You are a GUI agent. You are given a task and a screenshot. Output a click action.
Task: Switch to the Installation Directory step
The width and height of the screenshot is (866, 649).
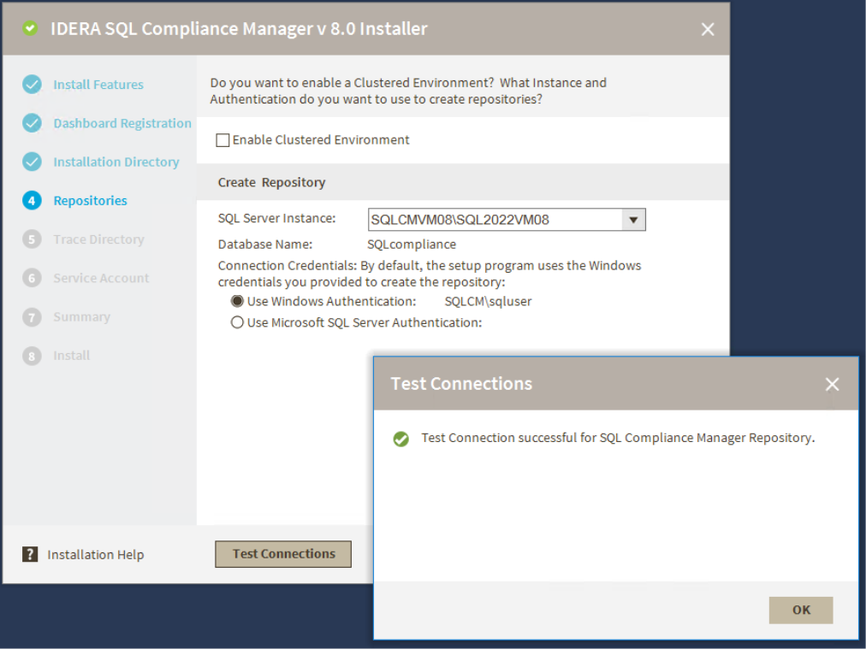[116, 162]
